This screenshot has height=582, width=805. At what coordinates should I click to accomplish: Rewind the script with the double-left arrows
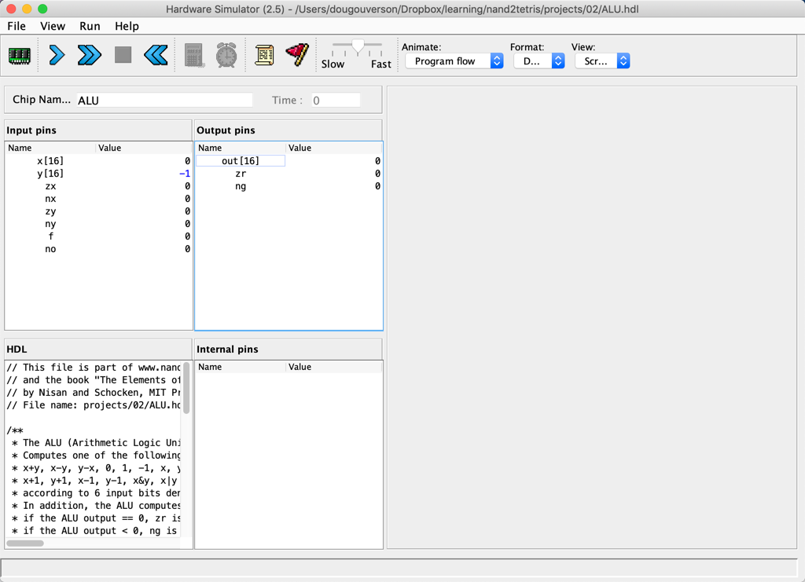tap(156, 55)
